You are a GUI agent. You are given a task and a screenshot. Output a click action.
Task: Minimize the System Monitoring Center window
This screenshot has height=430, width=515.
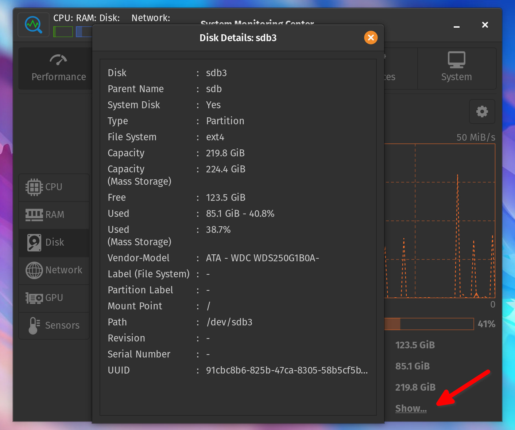pyautogui.click(x=456, y=25)
